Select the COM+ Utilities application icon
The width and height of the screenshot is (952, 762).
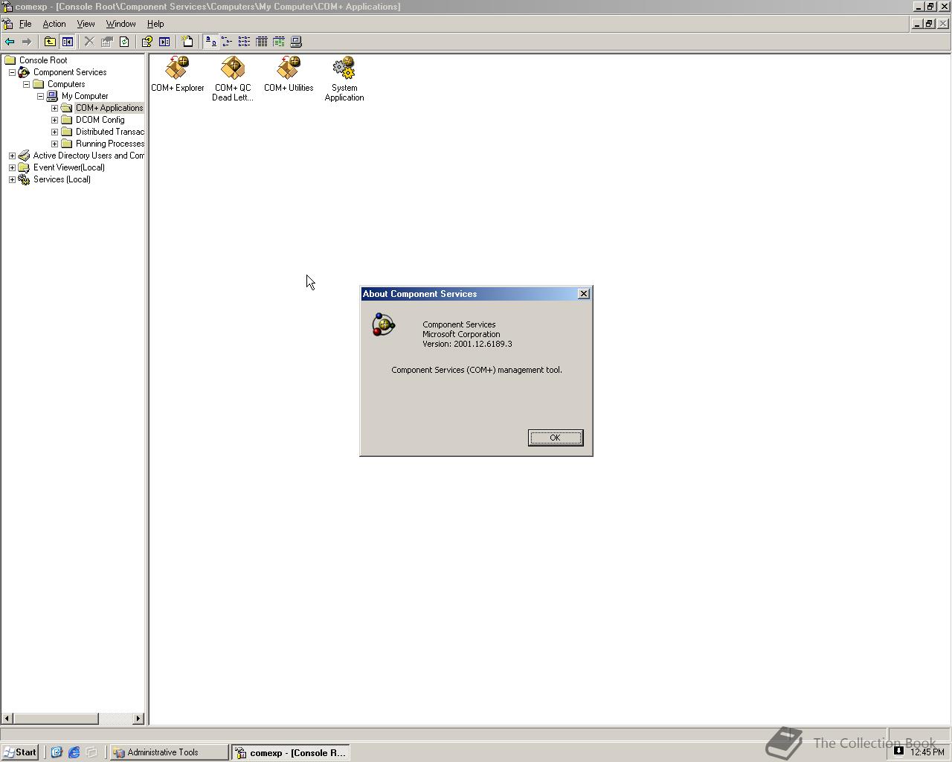289,74
